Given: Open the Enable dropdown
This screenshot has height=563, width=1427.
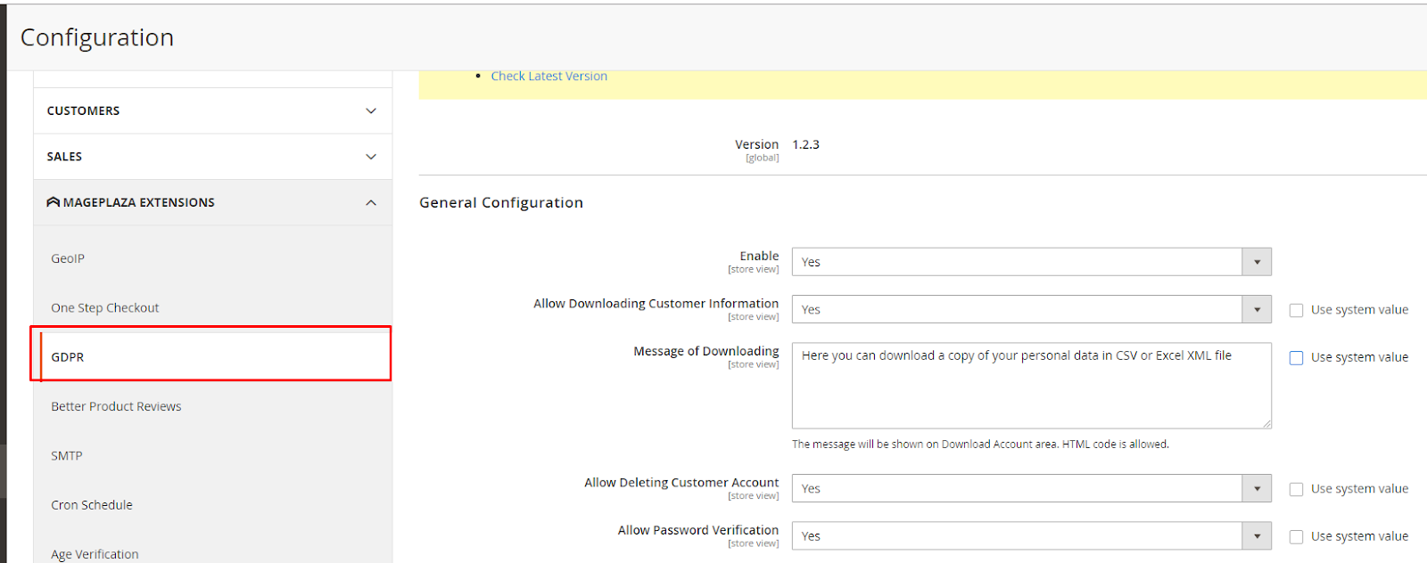Looking at the screenshot, I should 1031,262.
